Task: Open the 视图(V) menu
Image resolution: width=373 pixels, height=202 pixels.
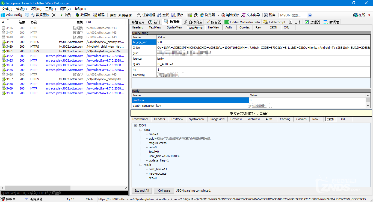Action: click(x=65, y=9)
